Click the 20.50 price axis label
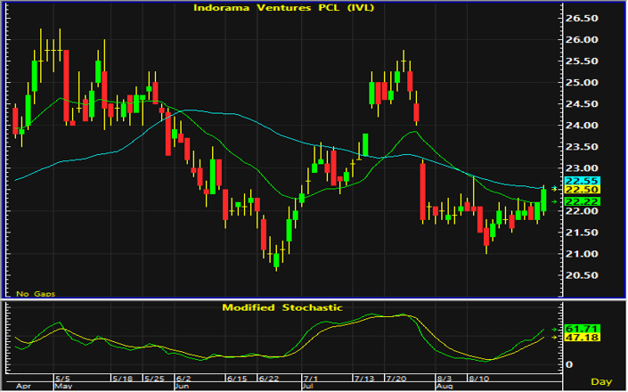Image resolution: width=628 pixels, height=392 pixels. click(582, 275)
